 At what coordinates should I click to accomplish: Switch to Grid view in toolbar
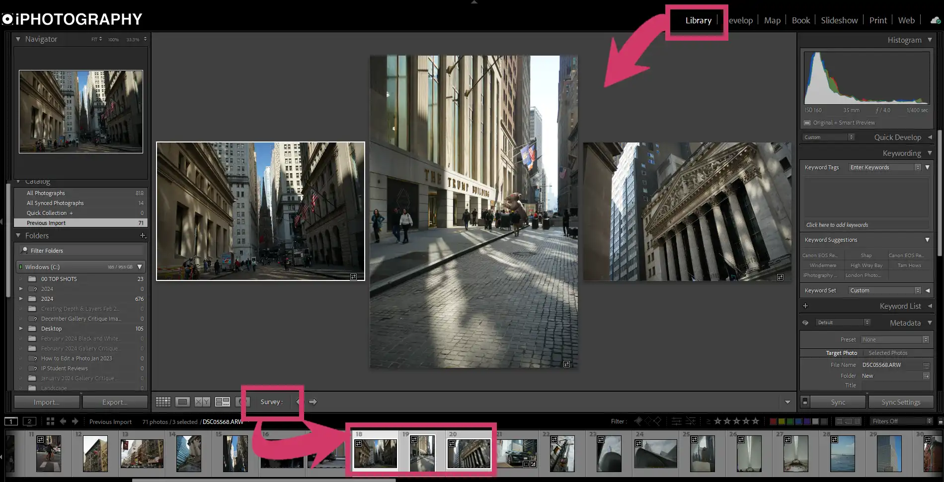pos(163,402)
